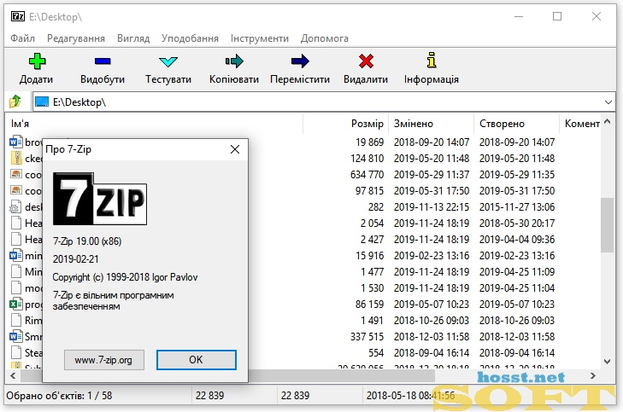Click the 7-Zip 19.00 (x86) version text

click(x=87, y=241)
